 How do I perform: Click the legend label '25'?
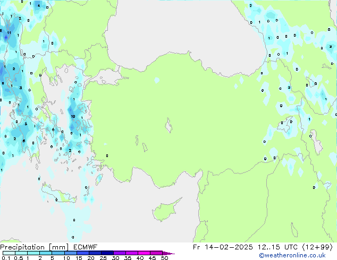pos(103,258)
